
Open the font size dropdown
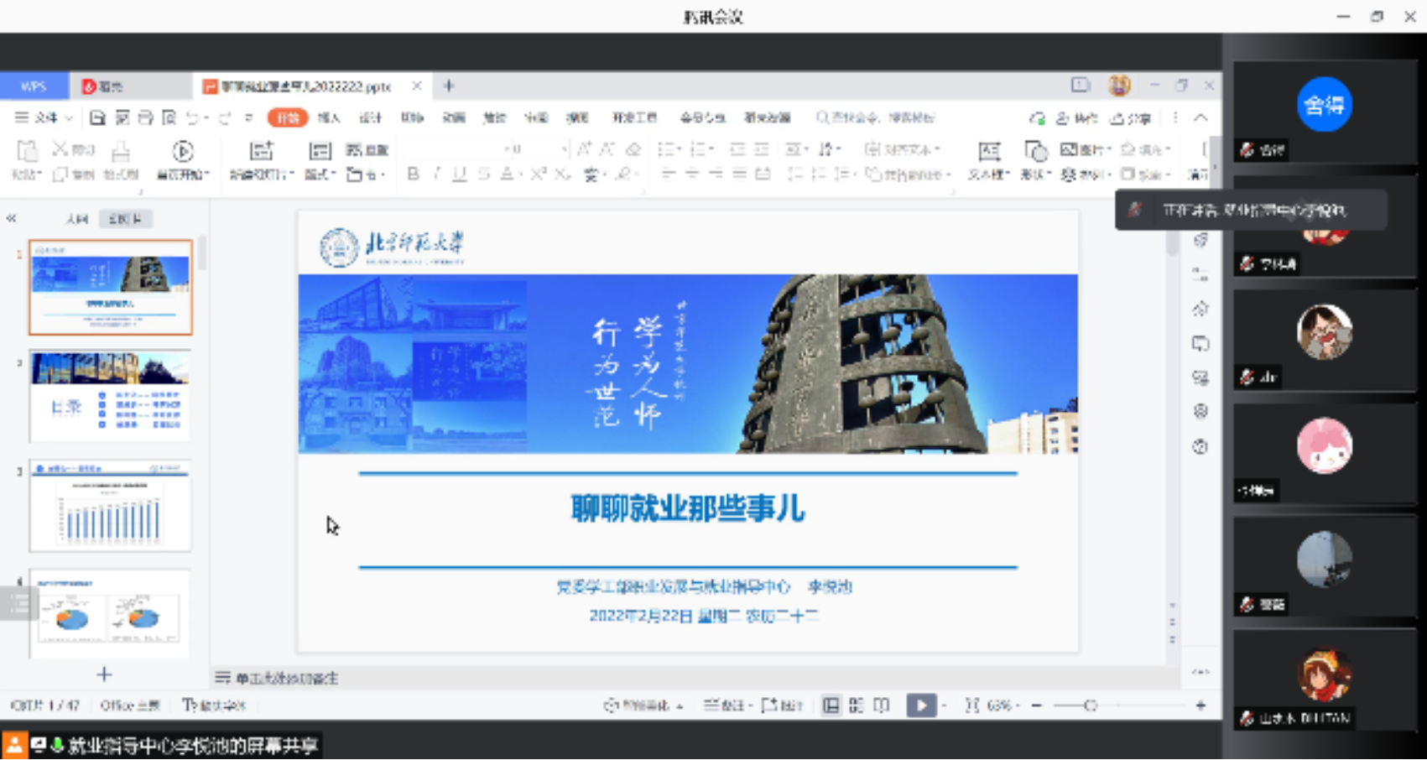[x=564, y=149]
